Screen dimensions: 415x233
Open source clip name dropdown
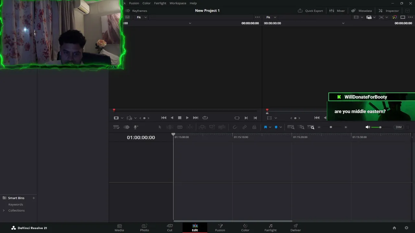(190, 23)
